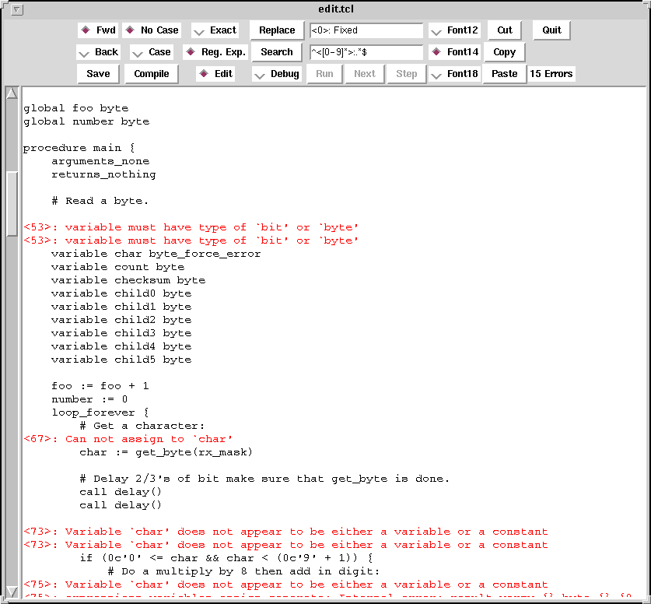Select the Case sensitive radio button
This screenshot has width=651, height=604.
click(152, 52)
